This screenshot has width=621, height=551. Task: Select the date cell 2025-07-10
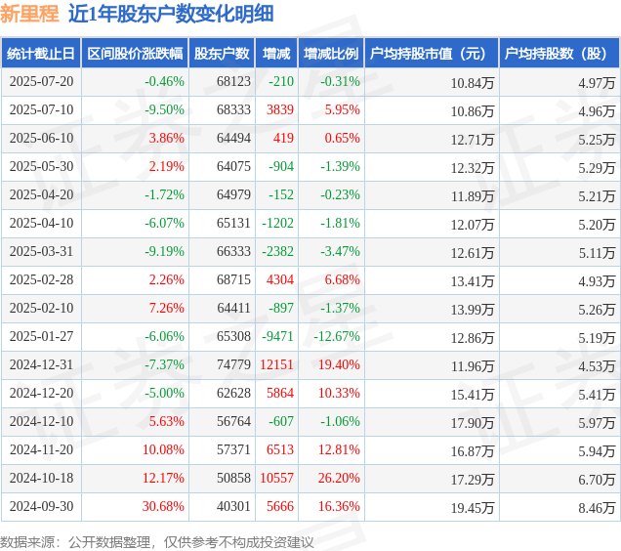[42, 109]
